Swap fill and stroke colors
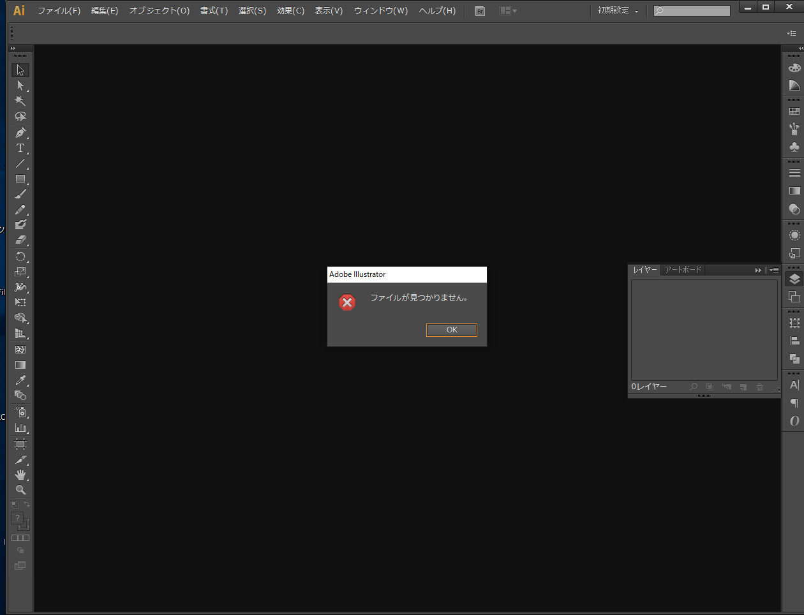804x615 pixels. (x=27, y=505)
